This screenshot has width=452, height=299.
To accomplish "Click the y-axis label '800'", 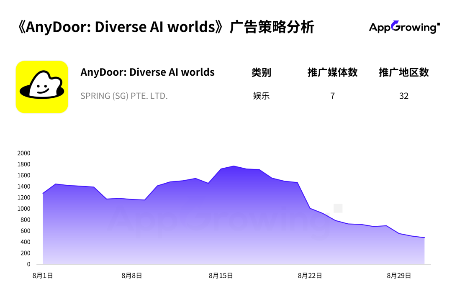I will point(26,220).
